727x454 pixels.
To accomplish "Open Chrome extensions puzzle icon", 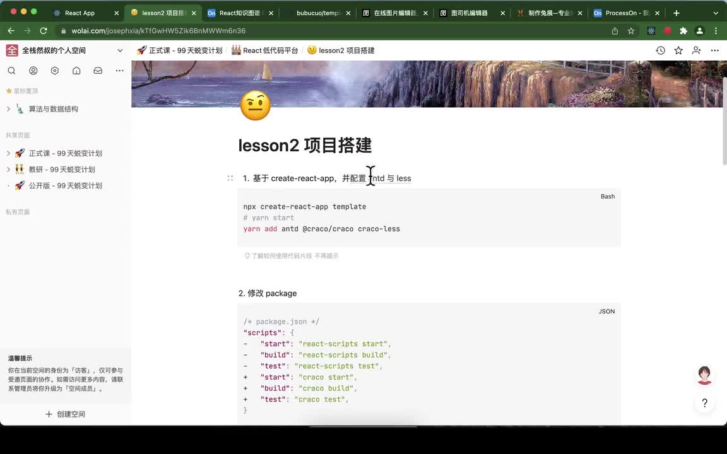I will coord(683,30).
